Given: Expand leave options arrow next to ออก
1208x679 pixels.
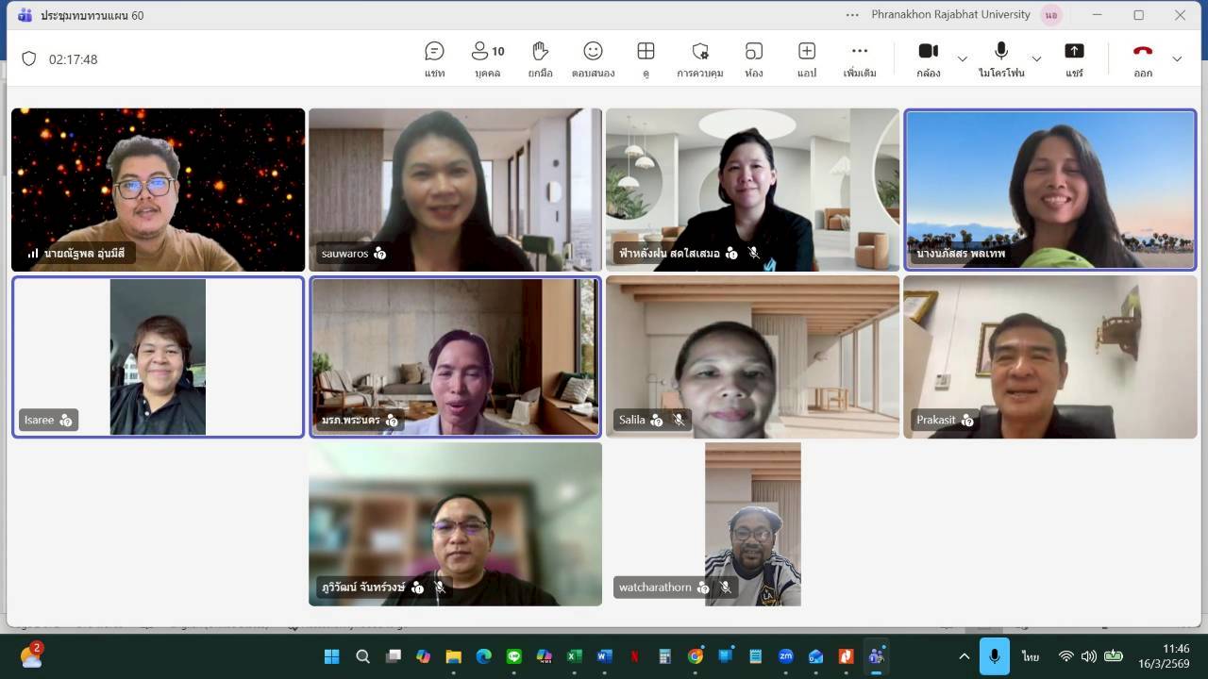Looking at the screenshot, I should point(1177,59).
